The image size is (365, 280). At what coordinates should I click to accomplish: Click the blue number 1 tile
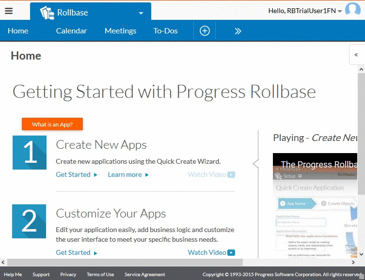pos(30,153)
